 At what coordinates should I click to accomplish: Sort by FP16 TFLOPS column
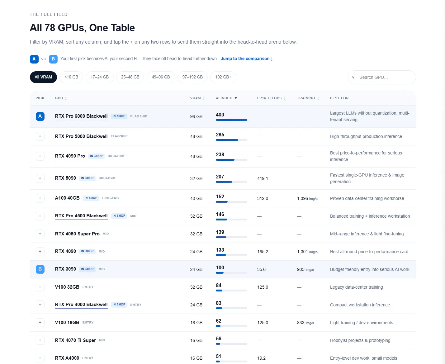coord(271,98)
